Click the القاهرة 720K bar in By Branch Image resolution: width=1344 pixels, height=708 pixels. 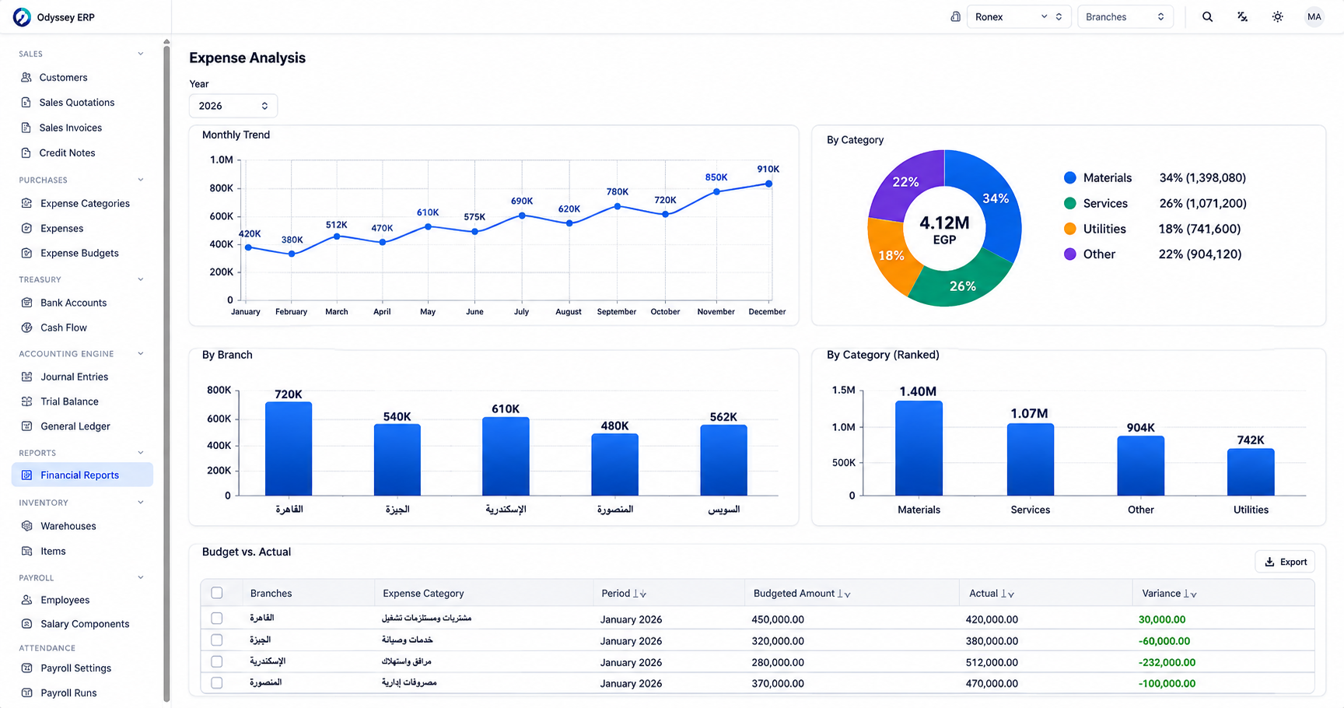click(289, 449)
